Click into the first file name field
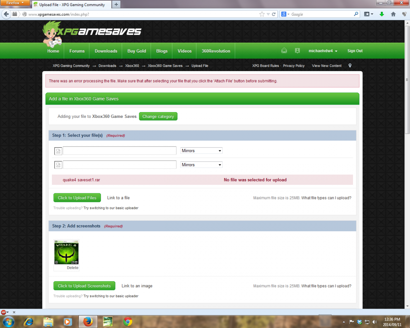Viewport: 410px width, 328px height. click(x=120, y=151)
